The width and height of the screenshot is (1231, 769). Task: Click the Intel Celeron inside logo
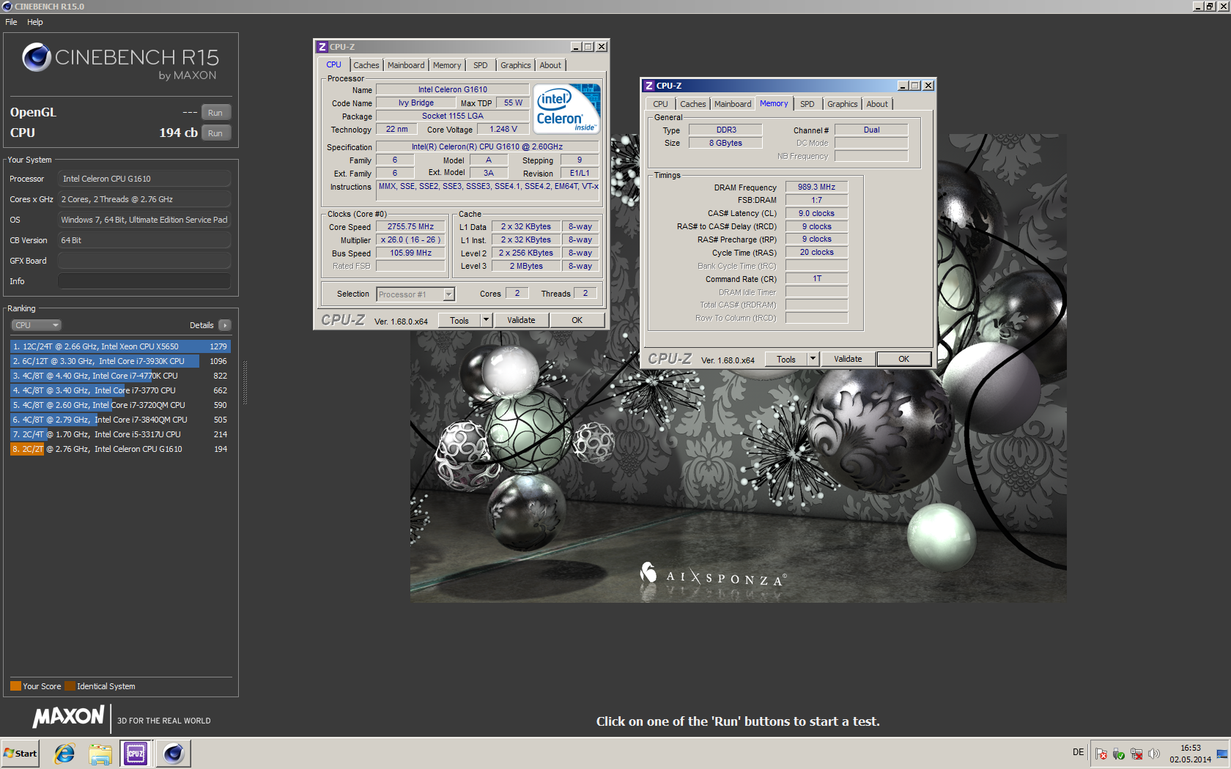(567, 108)
